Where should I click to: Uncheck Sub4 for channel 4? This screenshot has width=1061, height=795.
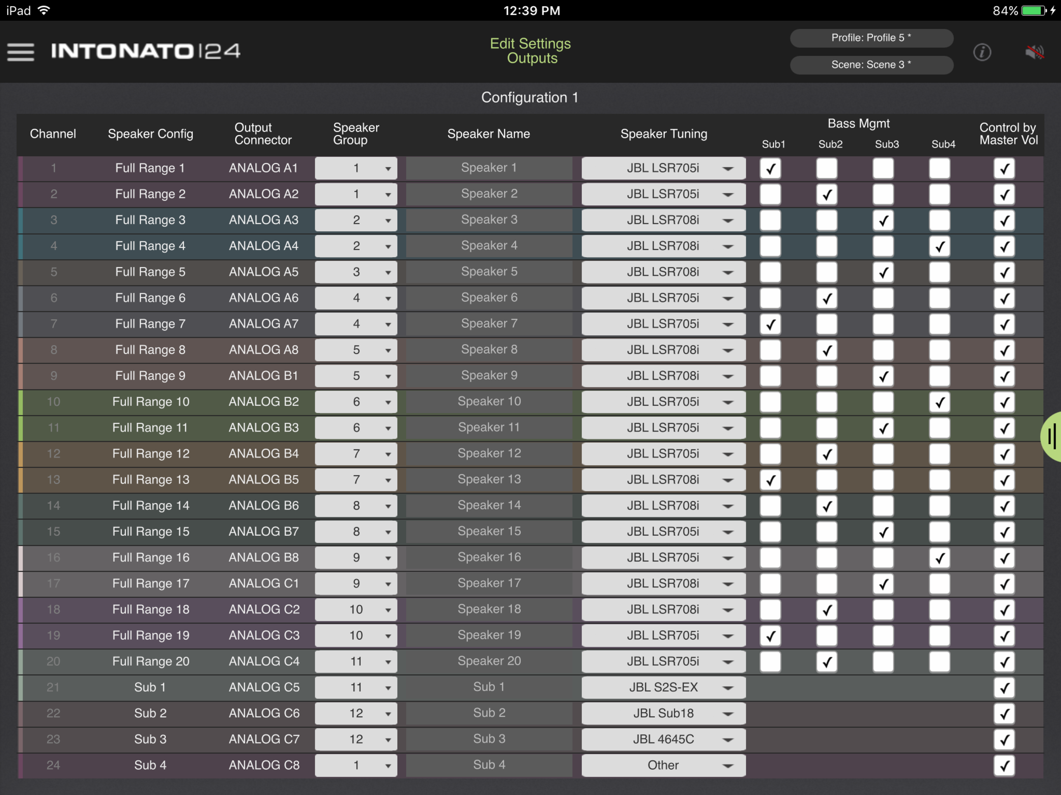(940, 246)
